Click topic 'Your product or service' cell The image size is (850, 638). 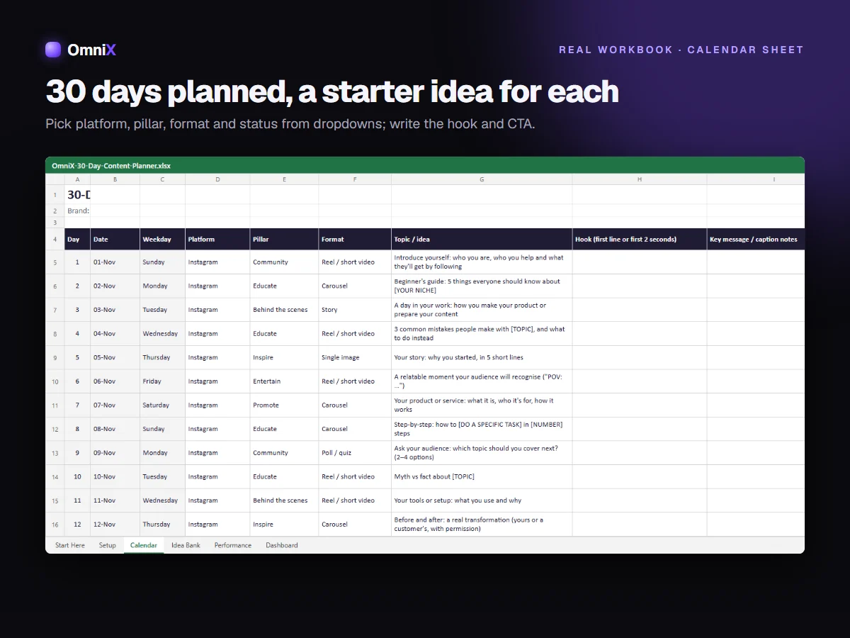click(482, 405)
